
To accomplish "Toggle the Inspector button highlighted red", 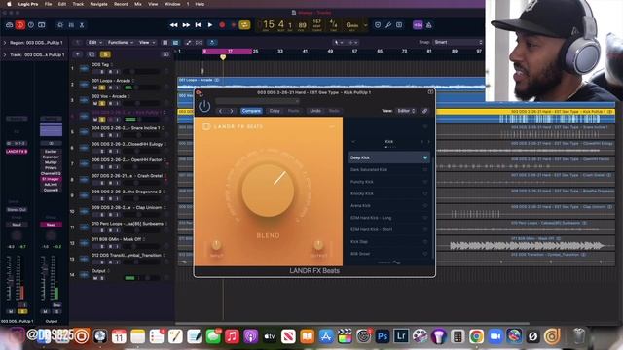I will [19, 25].
